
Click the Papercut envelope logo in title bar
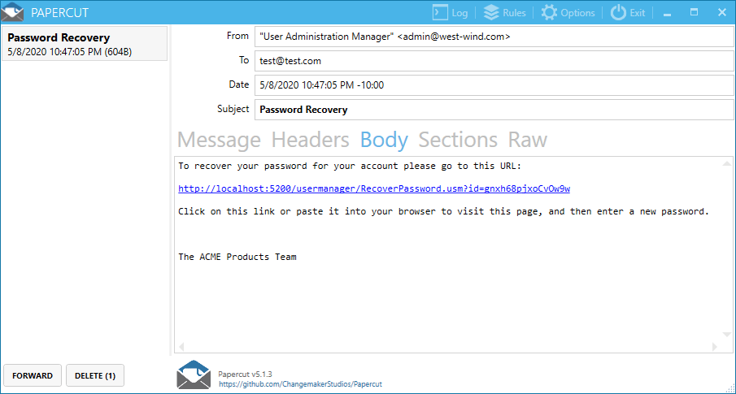coord(12,12)
